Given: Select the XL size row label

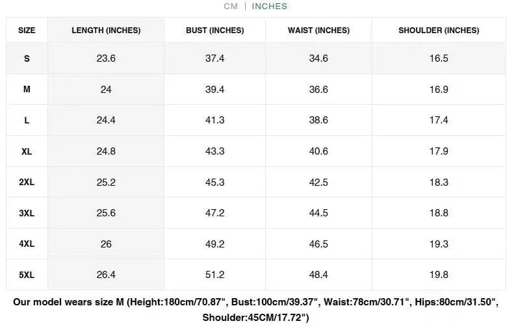Looking at the screenshot, I should pyautogui.click(x=27, y=151).
